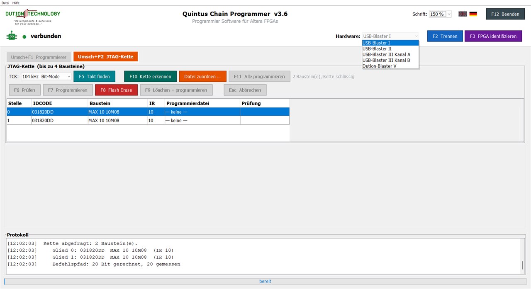531x289 pixels.
Task: Switch to Umsch+F1 Programmierer tab
Action: pyautogui.click(x=39, y=57)
